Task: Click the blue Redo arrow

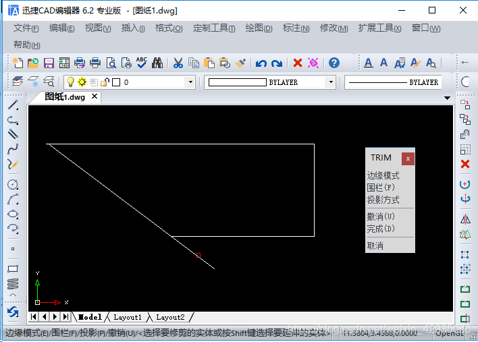Action: pyautogui.click(x=277, y=63)
